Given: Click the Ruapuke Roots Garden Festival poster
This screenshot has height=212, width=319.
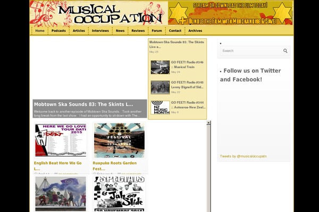Looking at the screenshot, I should click(x=119, y=140).
